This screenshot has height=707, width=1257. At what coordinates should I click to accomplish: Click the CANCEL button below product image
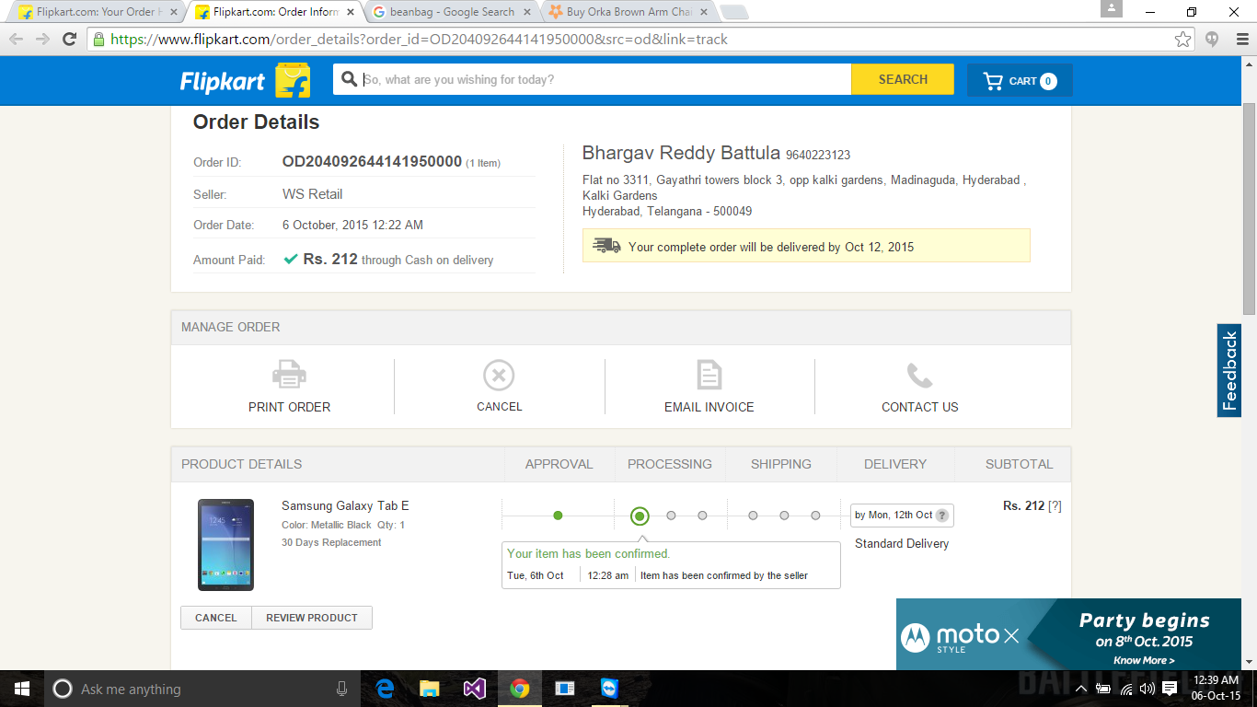tap(216, 618)
